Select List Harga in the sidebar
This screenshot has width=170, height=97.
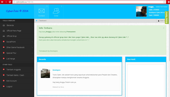(x=10, y=59)
